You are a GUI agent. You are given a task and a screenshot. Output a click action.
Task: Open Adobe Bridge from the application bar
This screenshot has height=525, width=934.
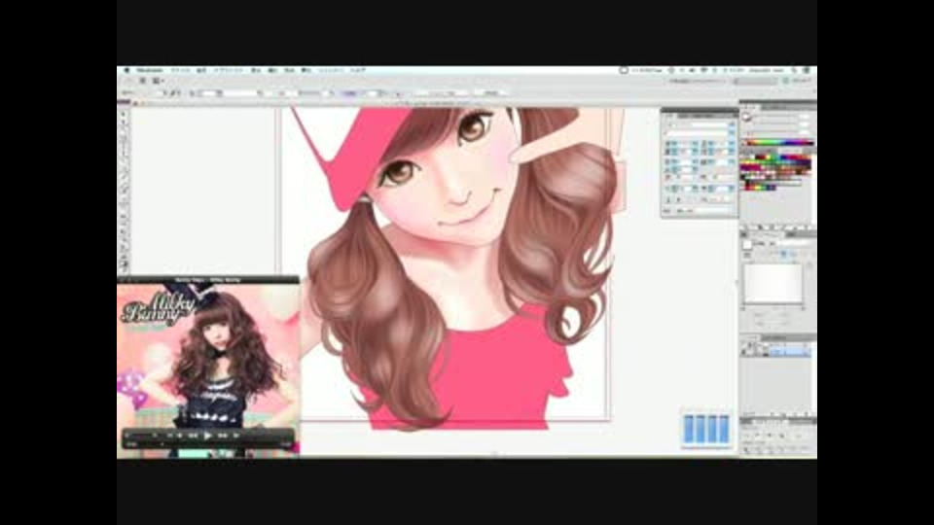(142, 81)
